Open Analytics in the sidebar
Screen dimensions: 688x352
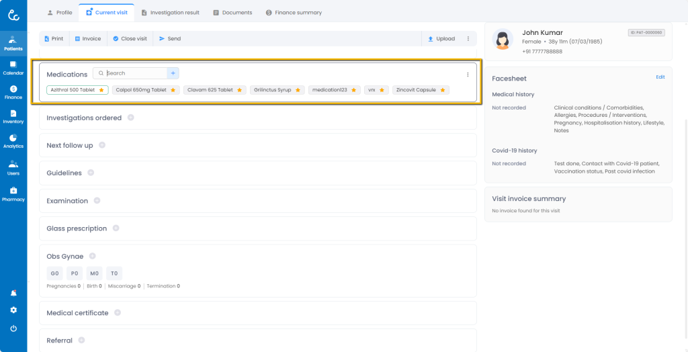[13, 140]
